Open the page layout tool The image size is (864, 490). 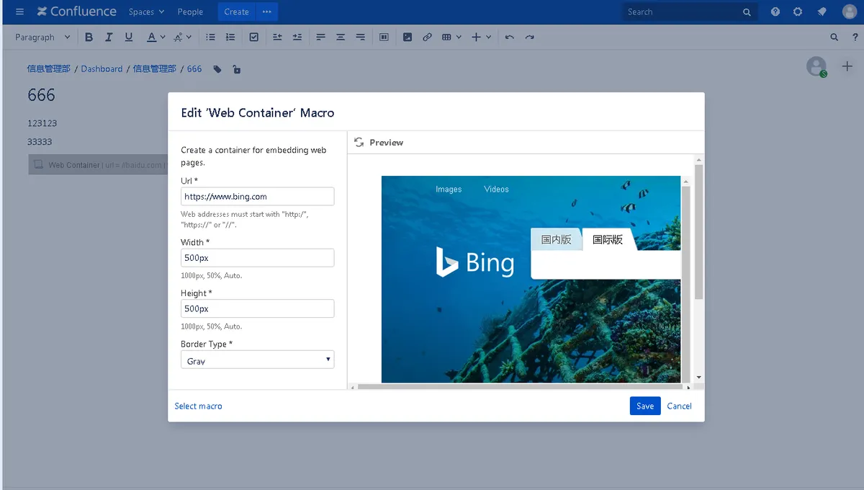(384, 37)
